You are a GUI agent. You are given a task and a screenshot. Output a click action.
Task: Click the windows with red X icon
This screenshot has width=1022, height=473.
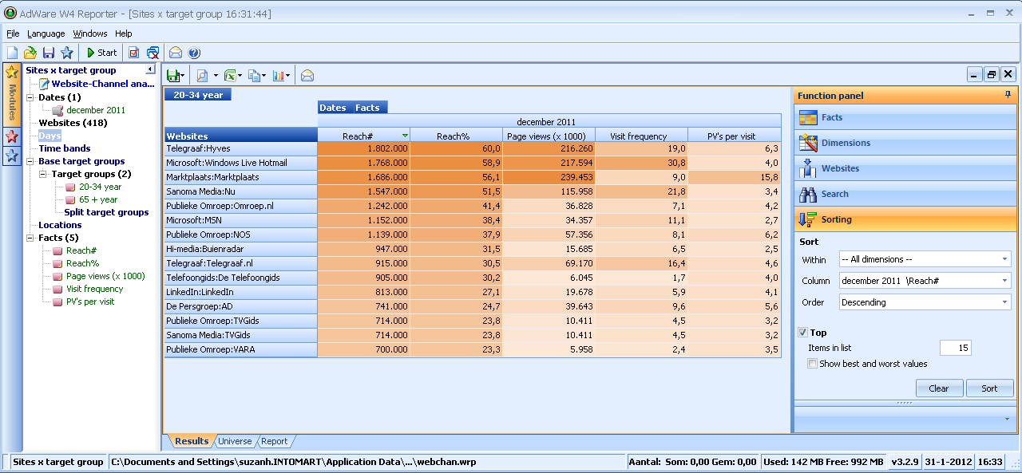153,53
